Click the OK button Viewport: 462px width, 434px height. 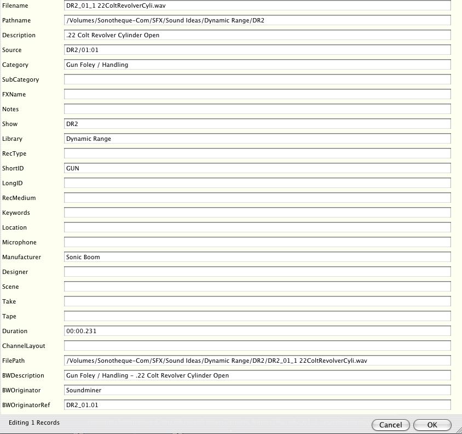coord(432,425)
